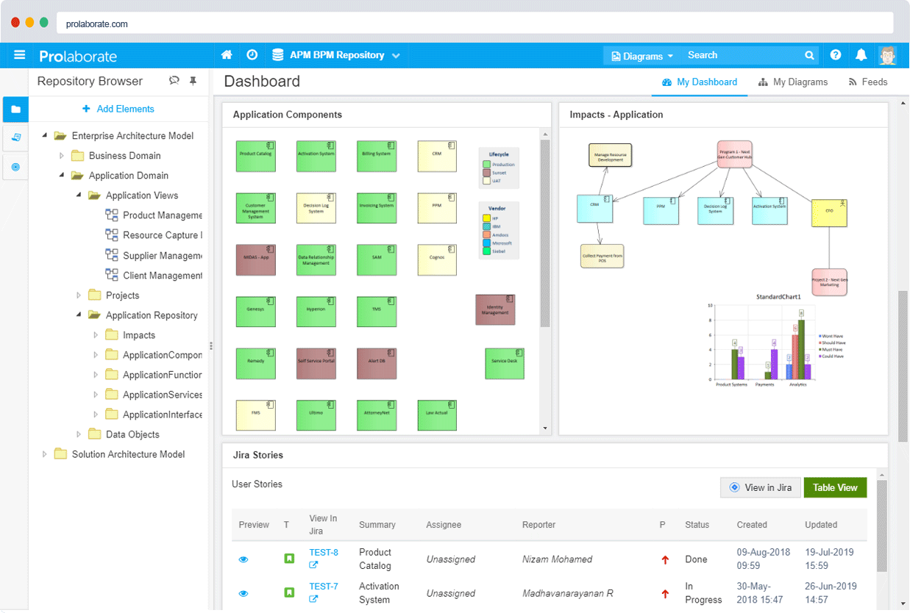Open recent history clock icon
The image size is (910, 613).
pyautogui.click(x=252, y=55)
